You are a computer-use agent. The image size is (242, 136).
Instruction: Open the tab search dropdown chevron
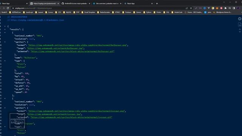(x=224, y=2)
